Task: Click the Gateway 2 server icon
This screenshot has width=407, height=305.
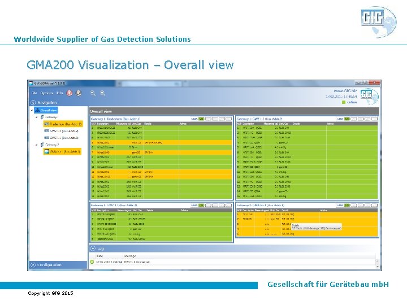Action: tap(42, 145)
